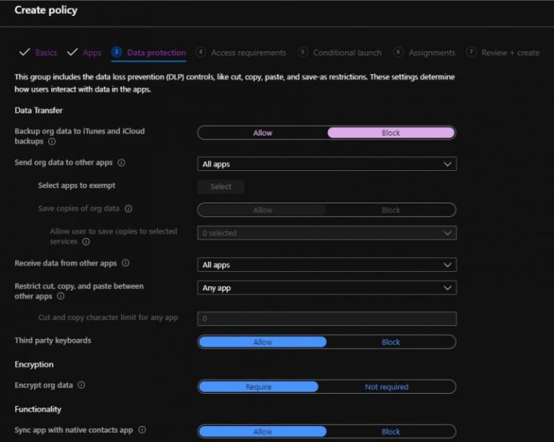Open Receive data from other apps dropdown

point(327,264)
